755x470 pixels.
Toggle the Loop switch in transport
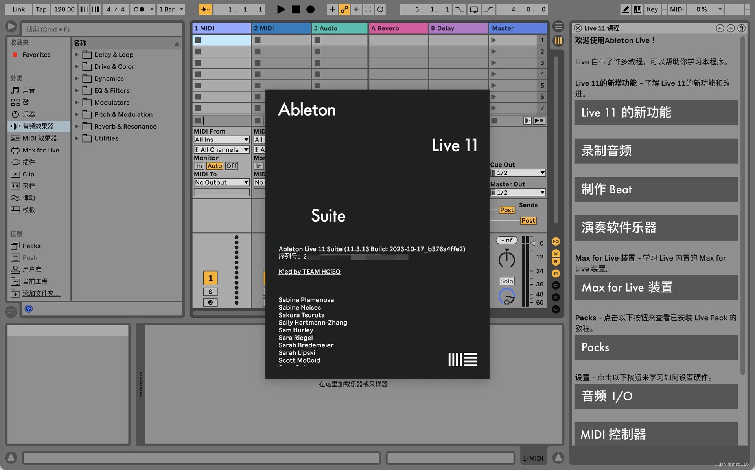click(x=474, y=9)
